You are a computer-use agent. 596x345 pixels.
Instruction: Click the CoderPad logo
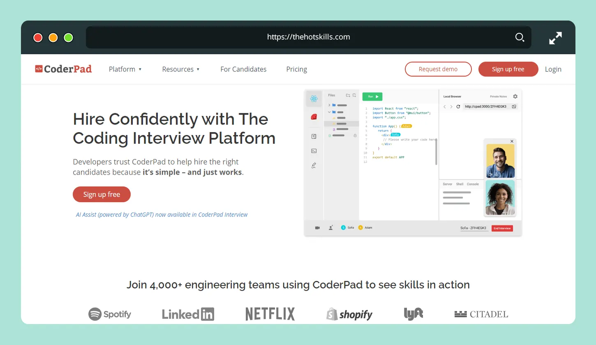point(63,69)
